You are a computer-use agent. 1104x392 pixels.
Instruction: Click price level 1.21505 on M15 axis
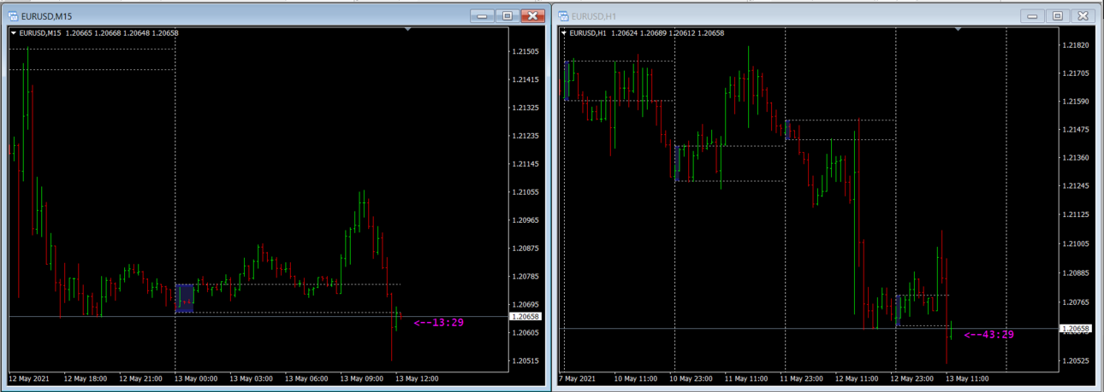point(526,51)
